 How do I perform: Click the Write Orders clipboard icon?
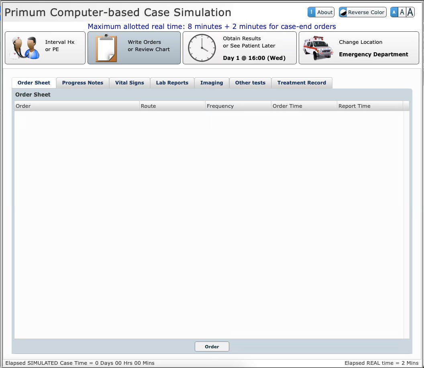tap(106, 48)
